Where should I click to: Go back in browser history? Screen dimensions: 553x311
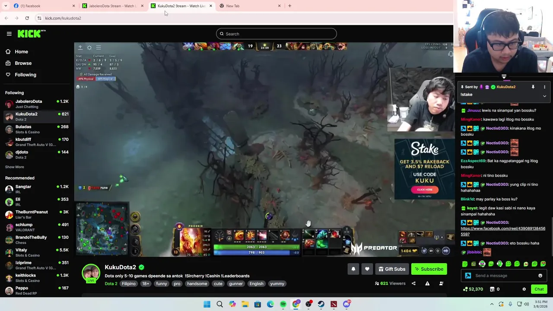coord(6,18)
